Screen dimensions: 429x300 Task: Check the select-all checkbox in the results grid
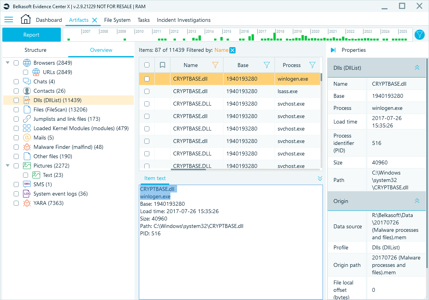[x=147, y=65]
